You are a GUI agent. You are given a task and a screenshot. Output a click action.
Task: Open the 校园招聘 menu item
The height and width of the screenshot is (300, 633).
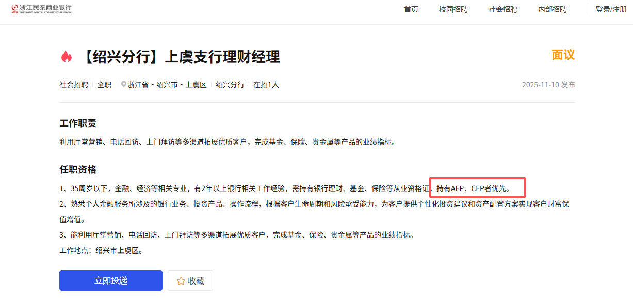pos(453,9)
